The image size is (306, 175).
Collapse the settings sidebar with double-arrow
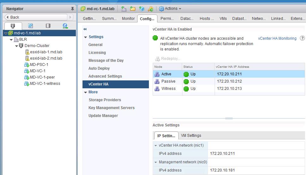pos(85,29)
